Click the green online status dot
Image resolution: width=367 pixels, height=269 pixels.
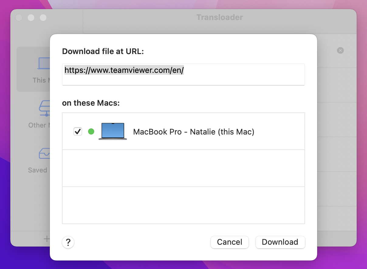tap(91, 131)
